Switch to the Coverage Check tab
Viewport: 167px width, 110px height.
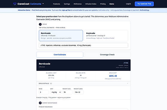[x=107, y=55]
